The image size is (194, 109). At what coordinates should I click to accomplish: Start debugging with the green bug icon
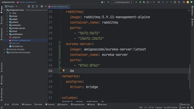click(x=140, y=2)
